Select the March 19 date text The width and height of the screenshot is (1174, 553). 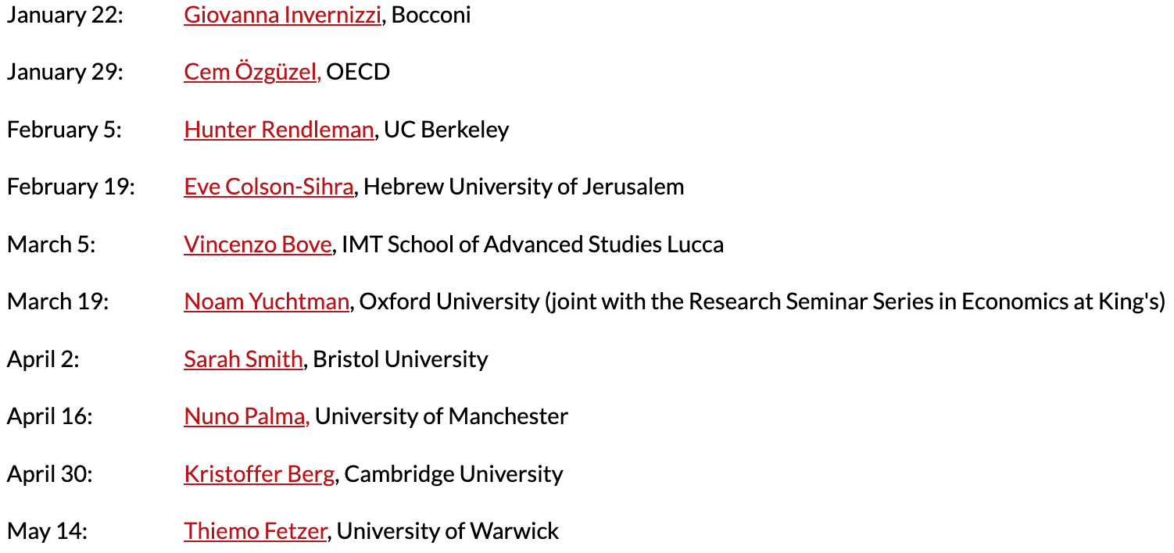57,301
